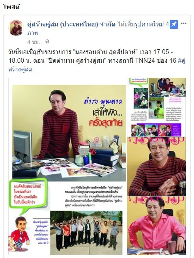Click the pinned post pushpin icon
The image size is (194, 258).
[x=174, y=24]
